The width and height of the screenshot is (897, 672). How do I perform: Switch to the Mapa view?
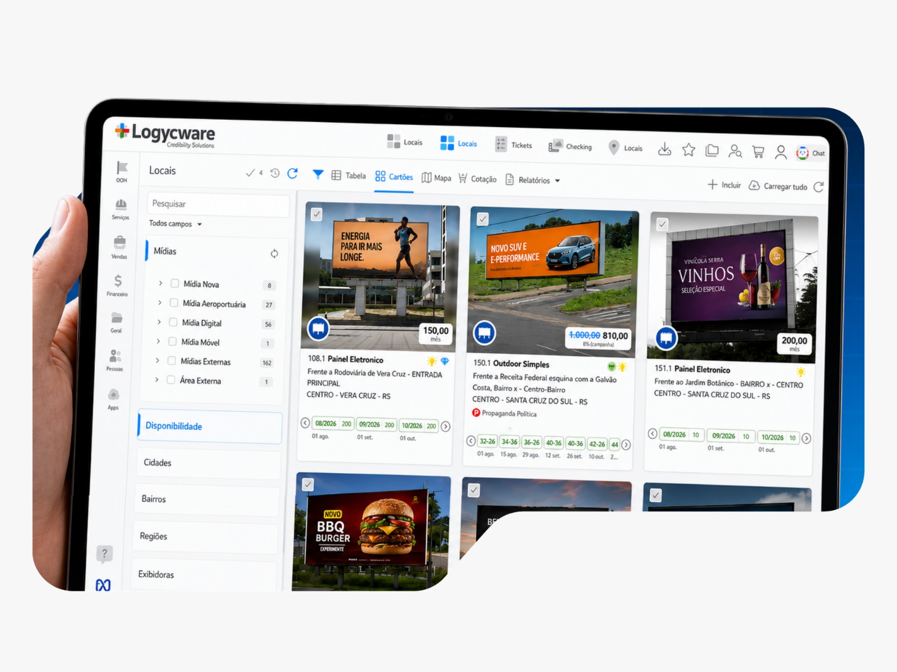[436, 178]
